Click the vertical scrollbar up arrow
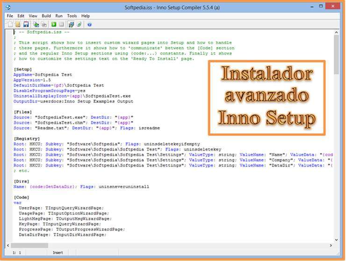The image size is (346, 261). click(x=336, y=32)
